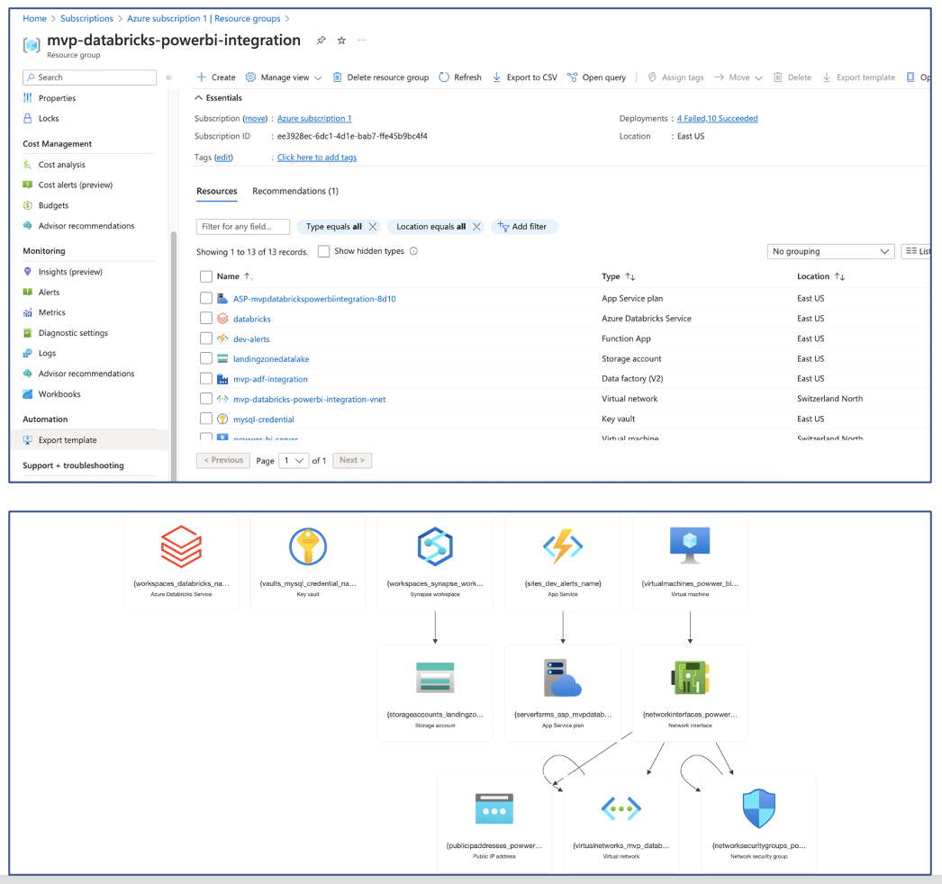Image resolution: width=942 pixels, height=884 pixels.
Task: Remove the Type equals all filter
Action: tap(373, 227)
